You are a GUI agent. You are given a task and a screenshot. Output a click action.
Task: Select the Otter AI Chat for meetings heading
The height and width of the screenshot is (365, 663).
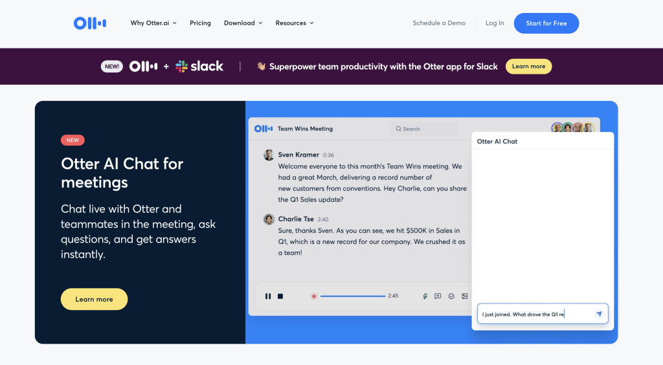pyautogui.click(x=122, y=173)
